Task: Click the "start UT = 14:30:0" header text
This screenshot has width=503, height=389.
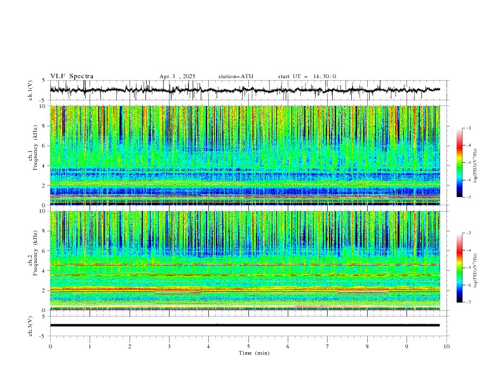Action: [x=307, y=76]
